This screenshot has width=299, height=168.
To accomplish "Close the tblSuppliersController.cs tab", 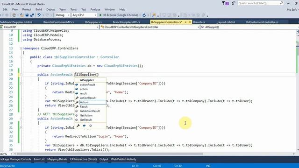I will point(190,22).
